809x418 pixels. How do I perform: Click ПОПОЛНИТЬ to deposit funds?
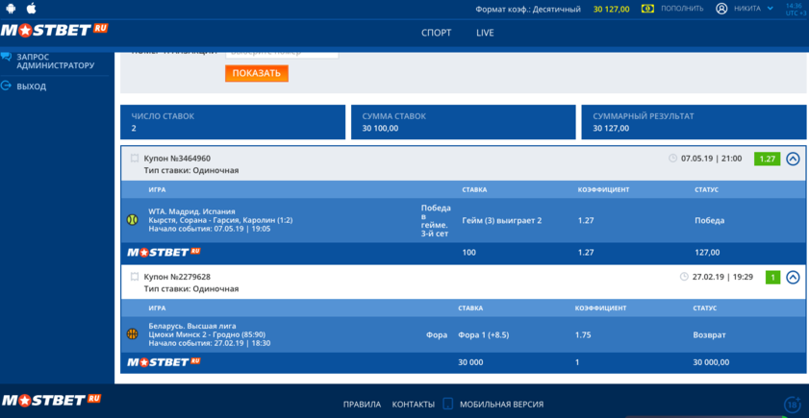(682, 9)
